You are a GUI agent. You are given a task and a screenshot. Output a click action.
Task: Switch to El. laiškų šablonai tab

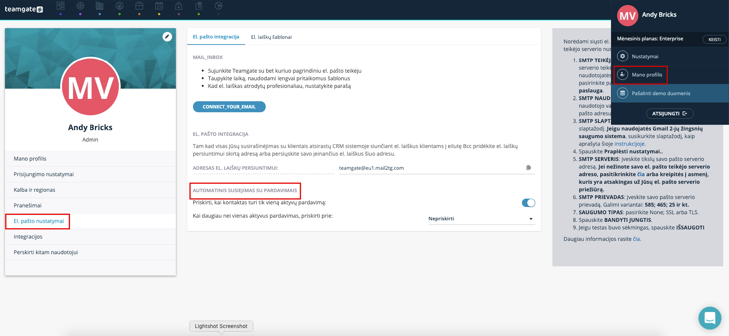pos(271,37)
